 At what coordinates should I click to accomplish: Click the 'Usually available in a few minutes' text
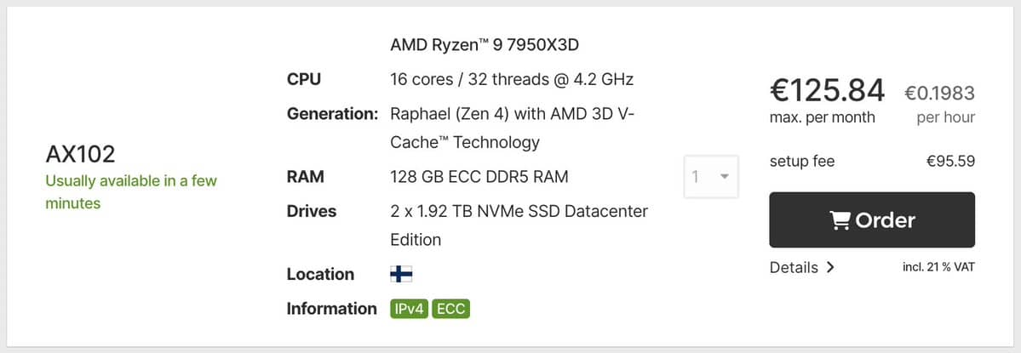pyautogui.click(x=130, y=192)
